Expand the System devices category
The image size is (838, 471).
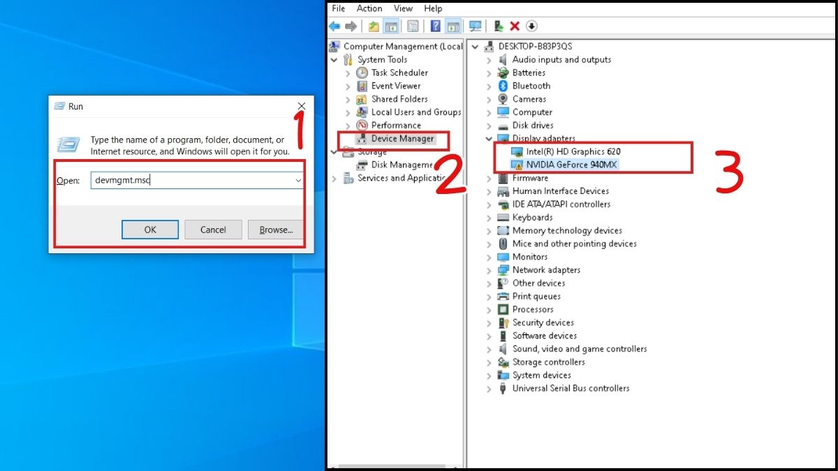coord(489,375)
